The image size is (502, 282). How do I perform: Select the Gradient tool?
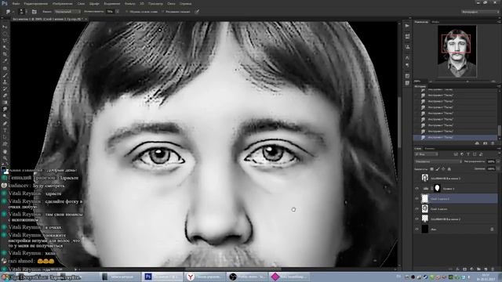coord(5,103)
